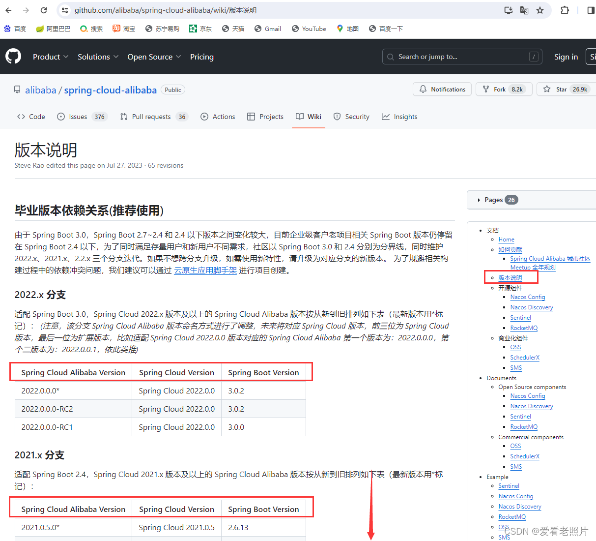Image resolution: width=596 pixels, height=541 pixels.
Task: Expand the Open Source dropdown menu
Action: pos(154,57)
